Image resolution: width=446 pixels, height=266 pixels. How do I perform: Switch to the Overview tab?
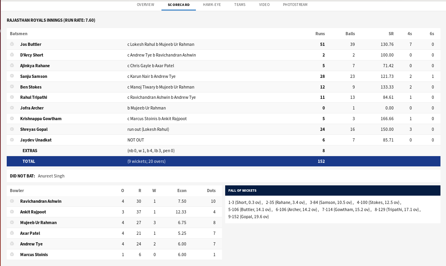(146, 5)
